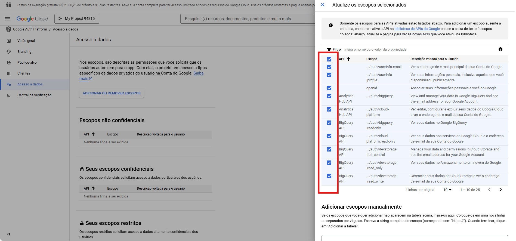Open the Linhas por página dropdown
The image size is (516, 241).
coord(447,190)
